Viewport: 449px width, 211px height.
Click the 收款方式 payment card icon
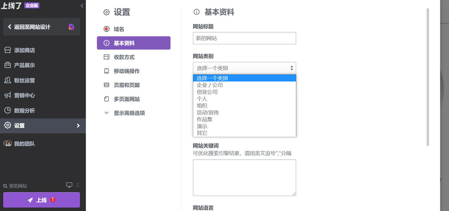click(106, 57)
